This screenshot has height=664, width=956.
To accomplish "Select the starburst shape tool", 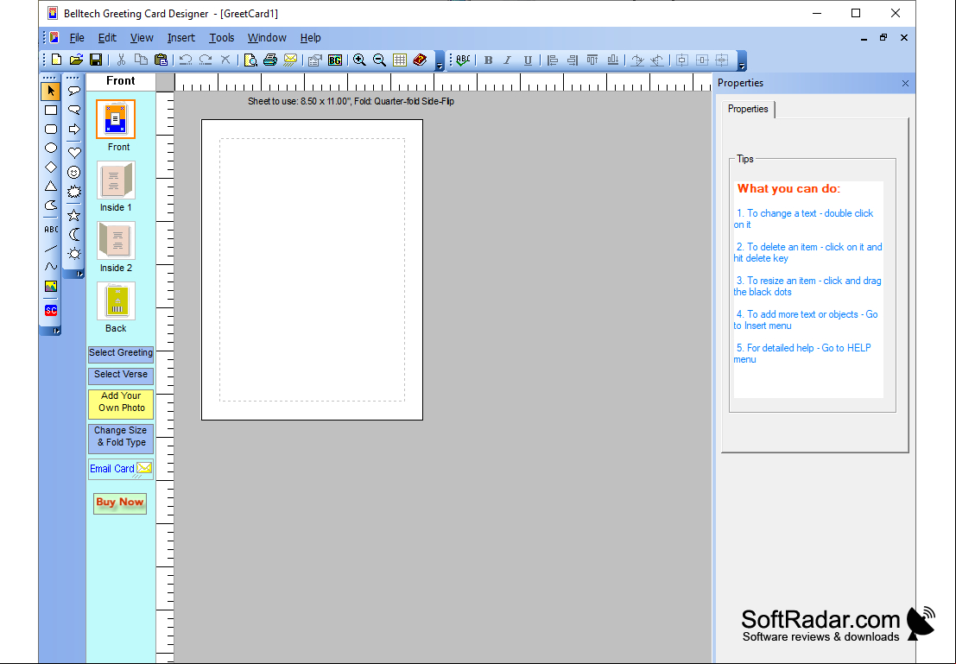I will click(73, 192).
